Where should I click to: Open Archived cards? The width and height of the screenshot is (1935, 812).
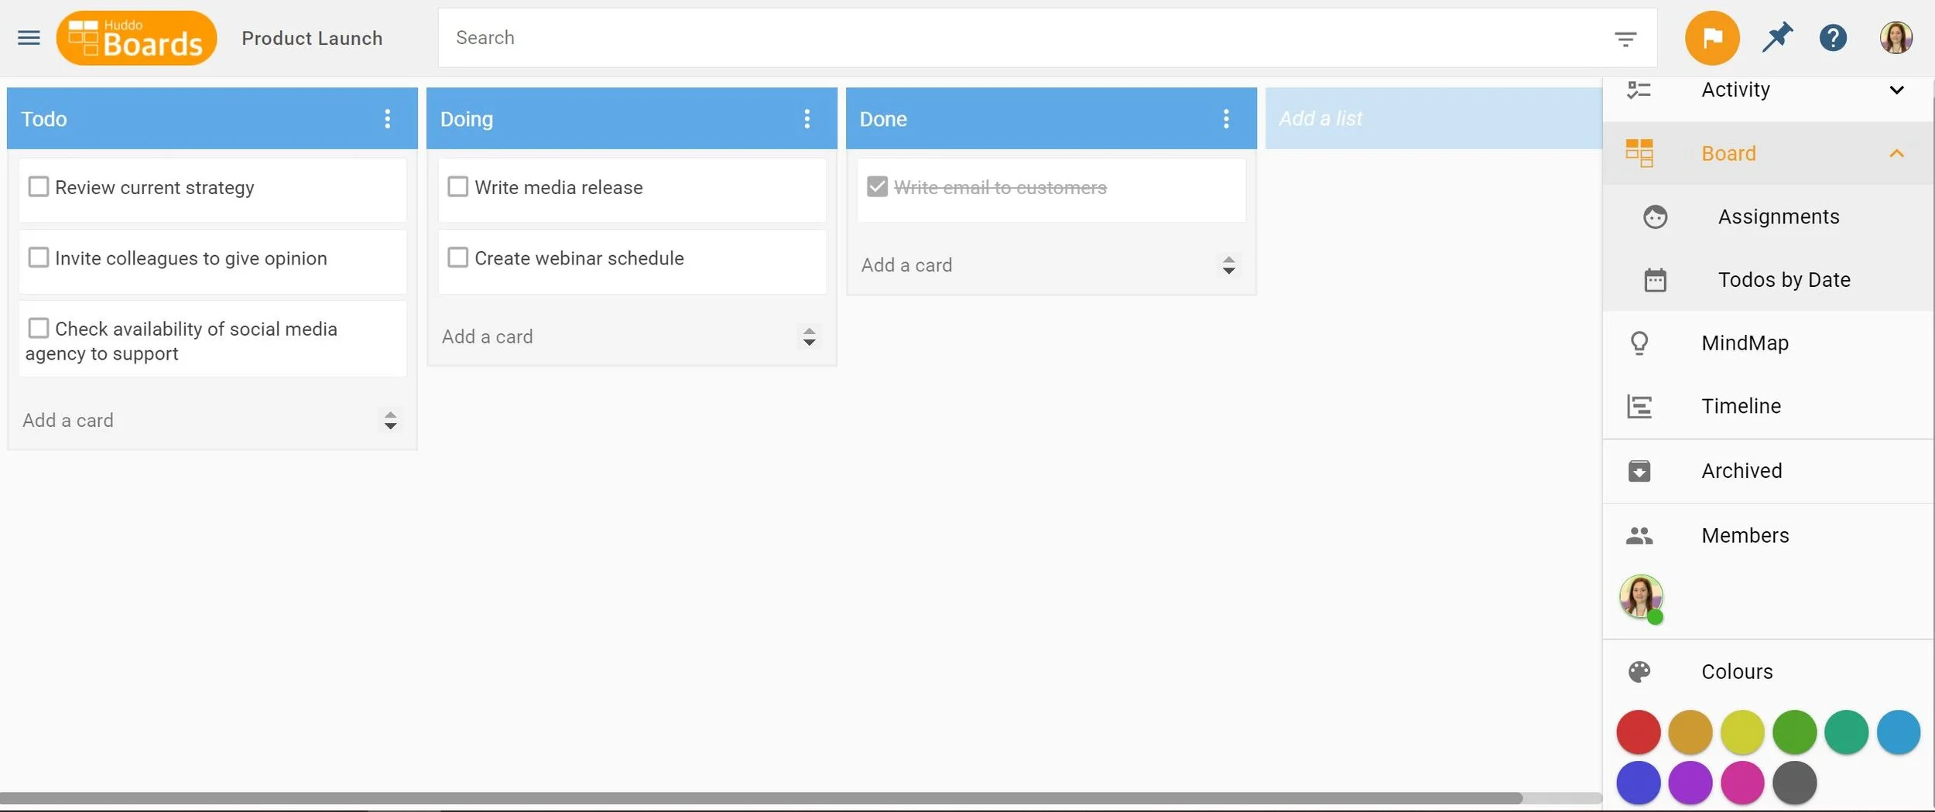[x=1741, y=470]
